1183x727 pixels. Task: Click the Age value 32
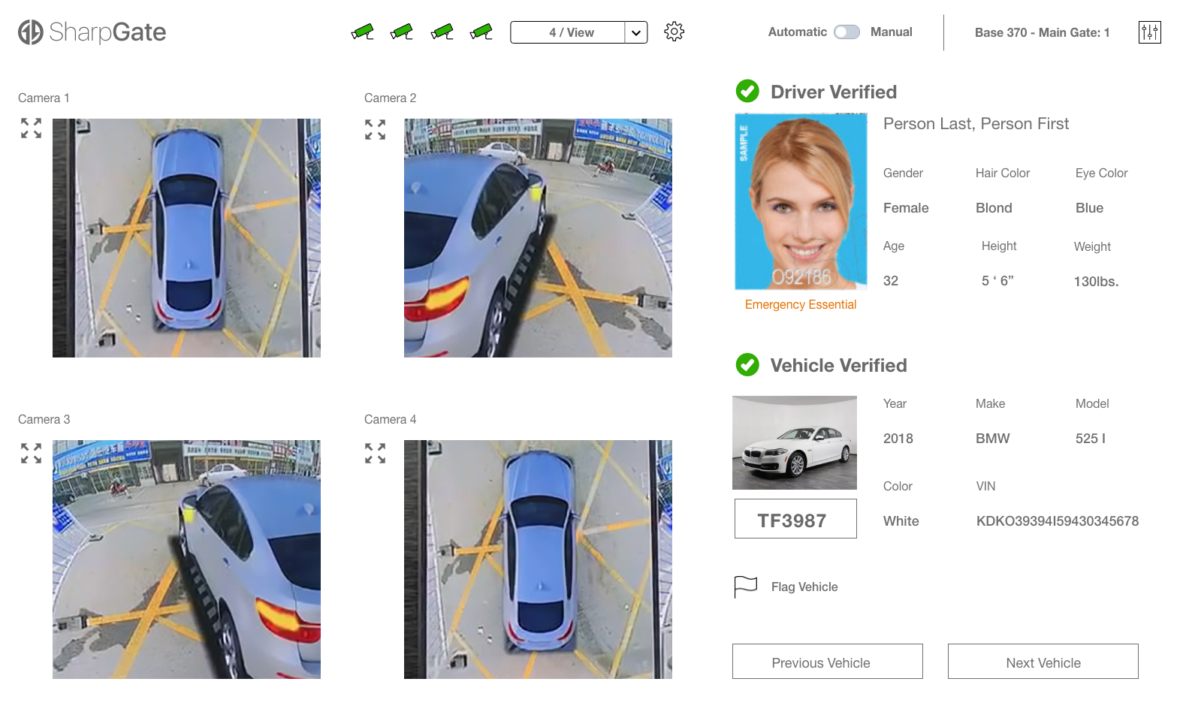click(x=891, y=281)
